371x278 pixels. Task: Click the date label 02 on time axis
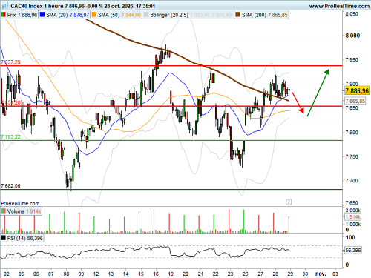tap(7, 274)
